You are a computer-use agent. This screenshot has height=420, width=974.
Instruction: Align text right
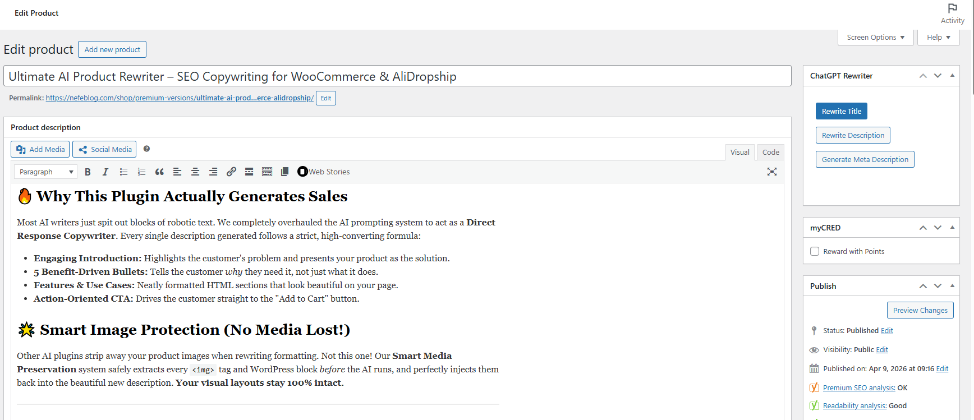click(213, 172)
